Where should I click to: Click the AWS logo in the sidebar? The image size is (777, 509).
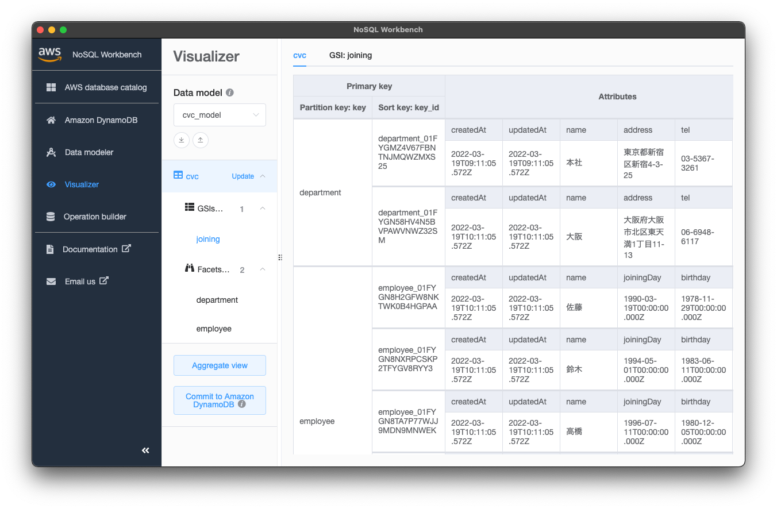(x=49, y=54)
